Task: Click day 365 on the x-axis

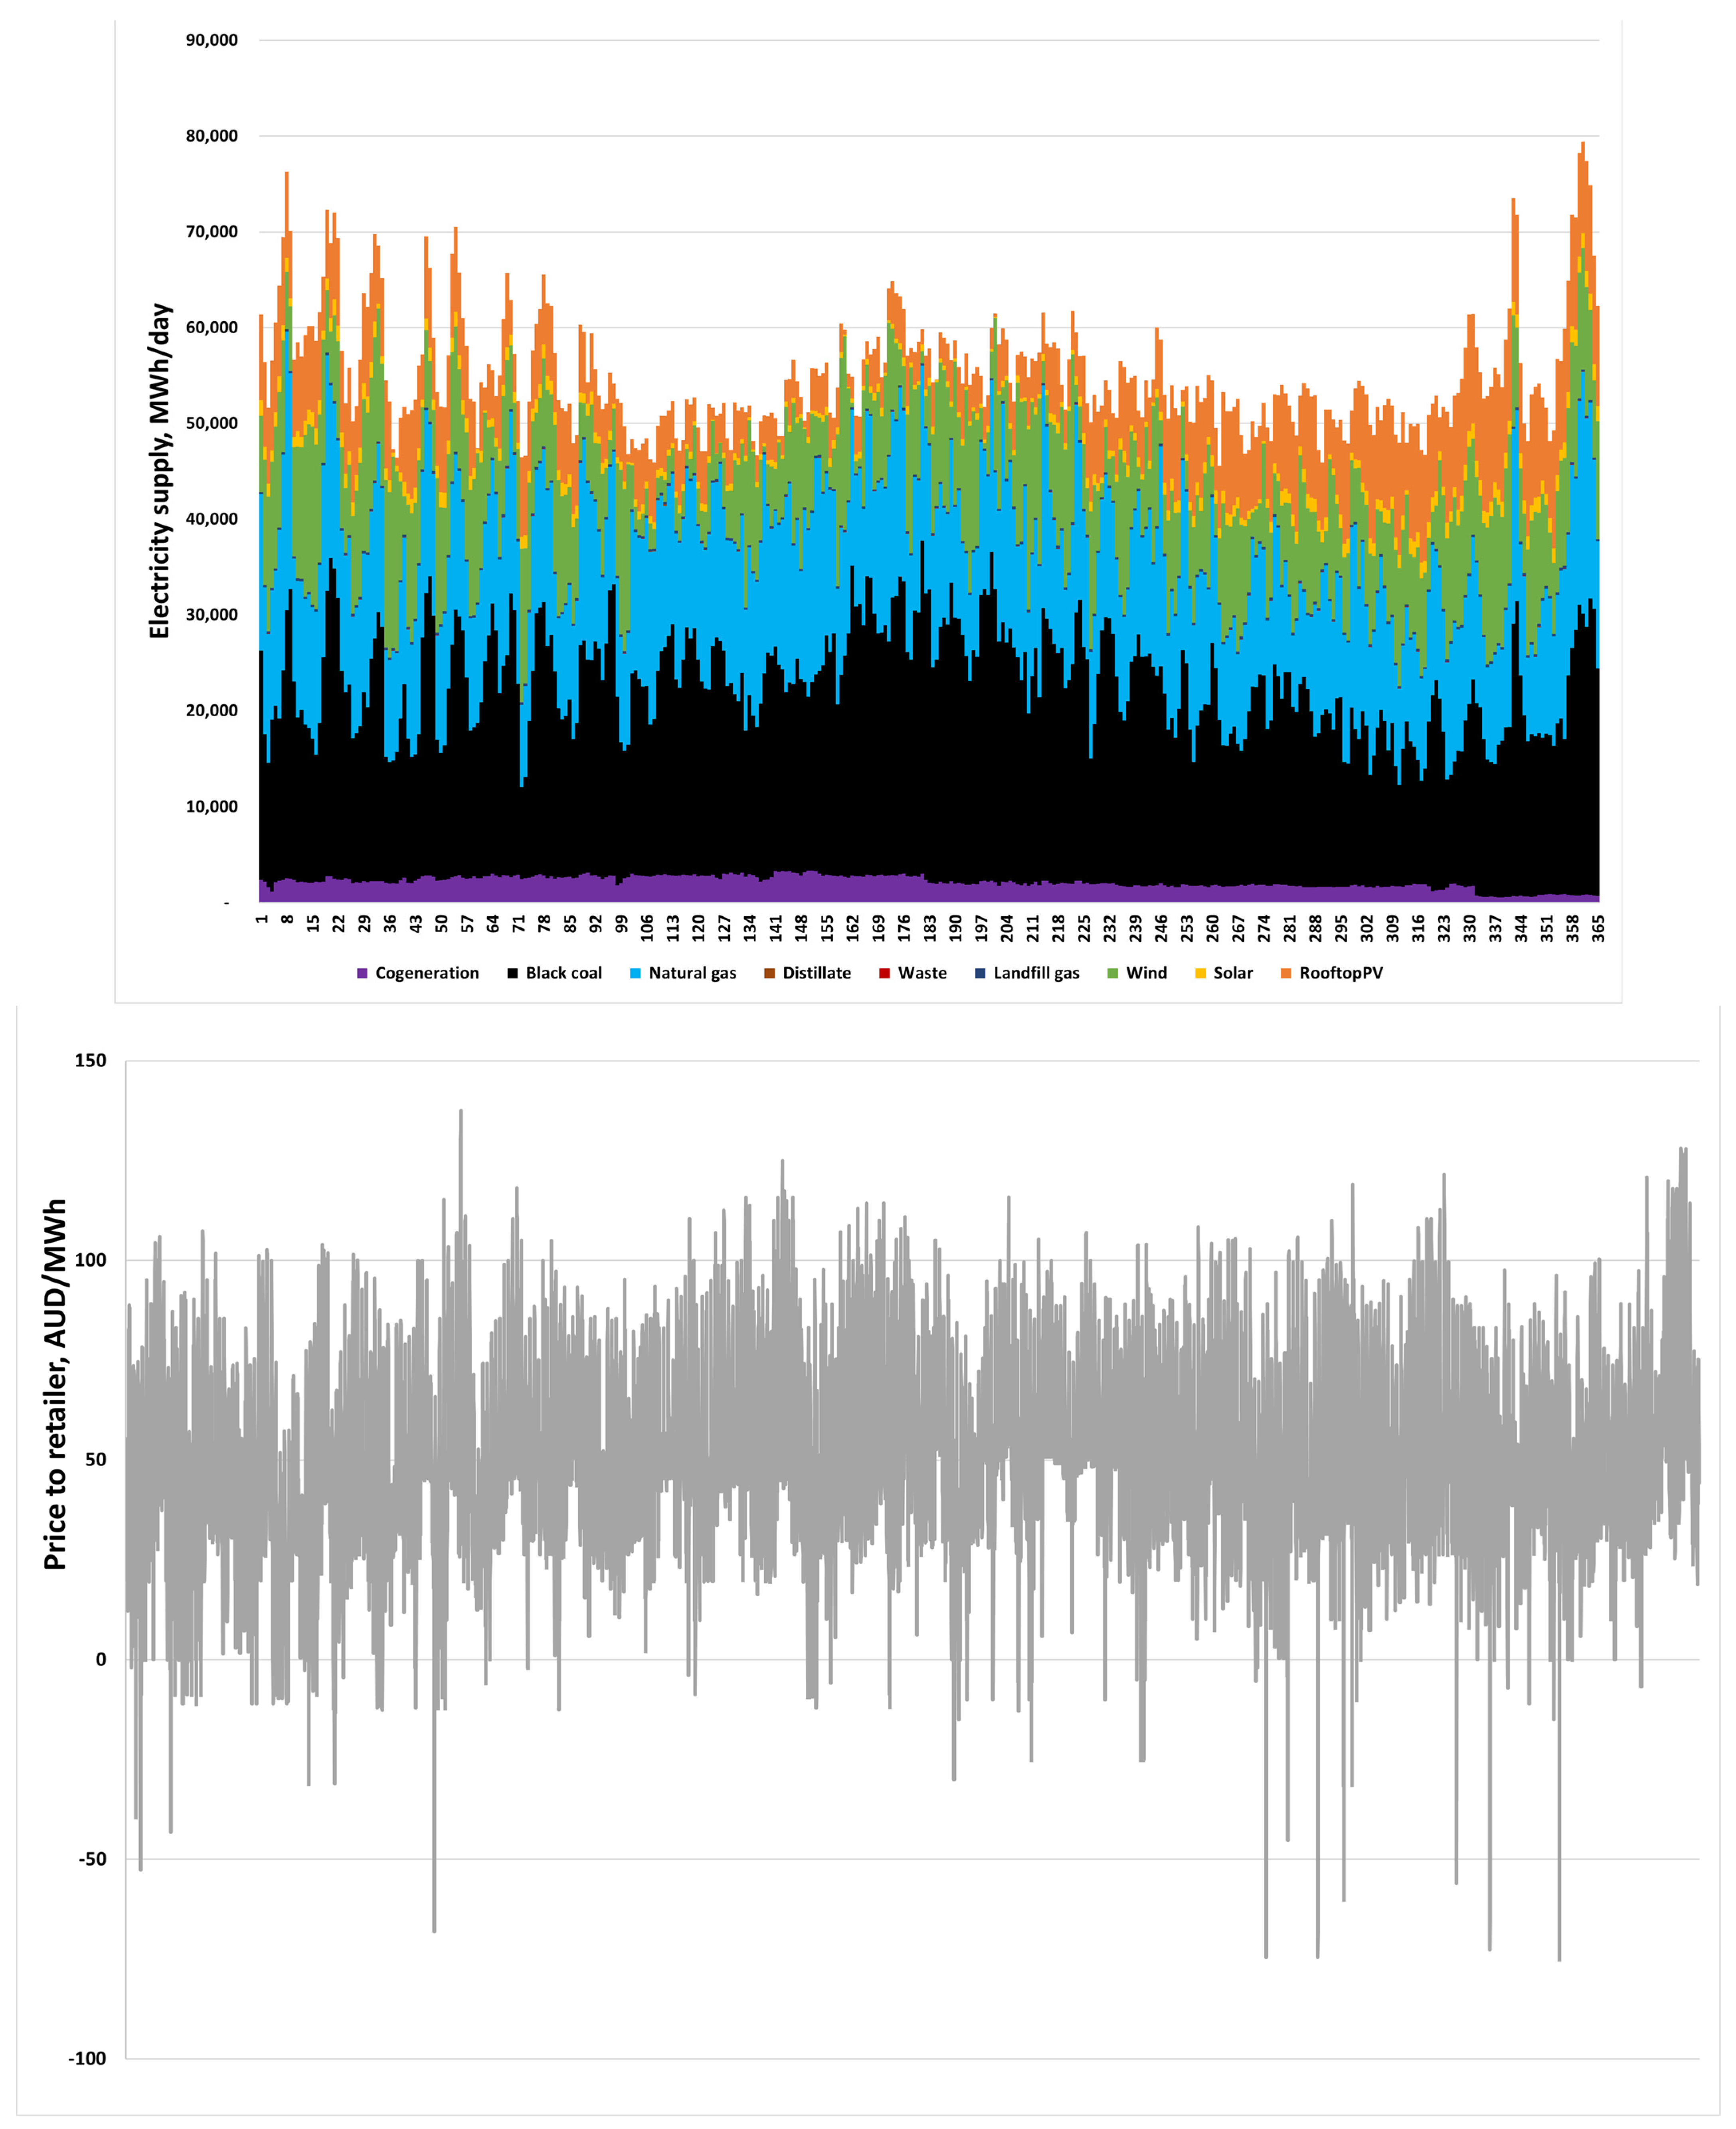Action: 1598,929
